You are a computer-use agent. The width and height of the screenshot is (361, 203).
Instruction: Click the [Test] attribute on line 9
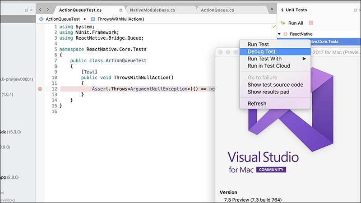coord(89,72)
